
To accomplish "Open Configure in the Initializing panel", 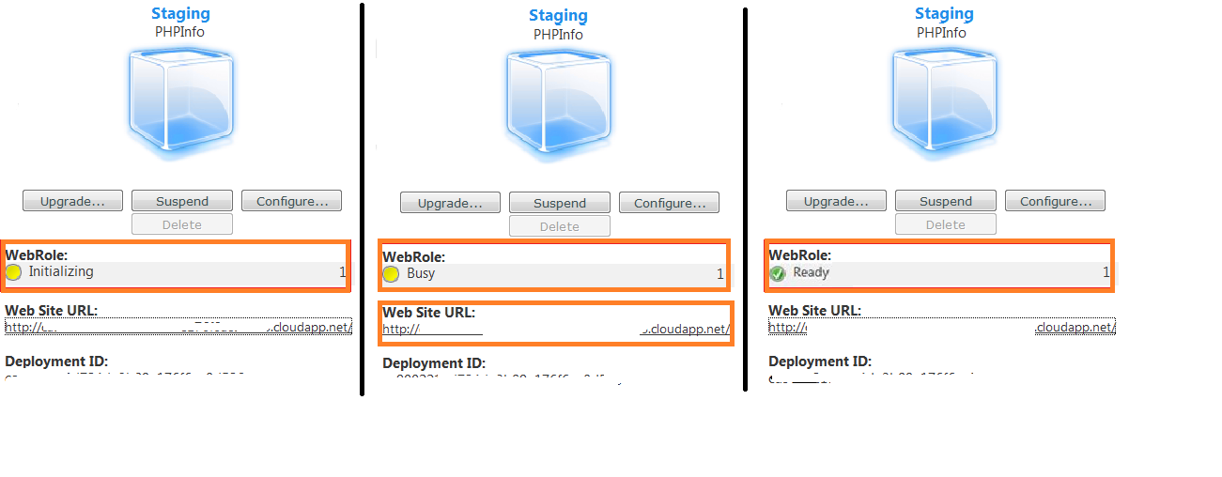I will pyautogui.click(x=292, y=201).
